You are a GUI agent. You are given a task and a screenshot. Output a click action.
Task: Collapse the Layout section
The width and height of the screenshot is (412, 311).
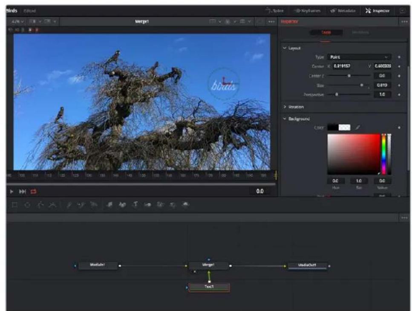(x=285, y=48)
